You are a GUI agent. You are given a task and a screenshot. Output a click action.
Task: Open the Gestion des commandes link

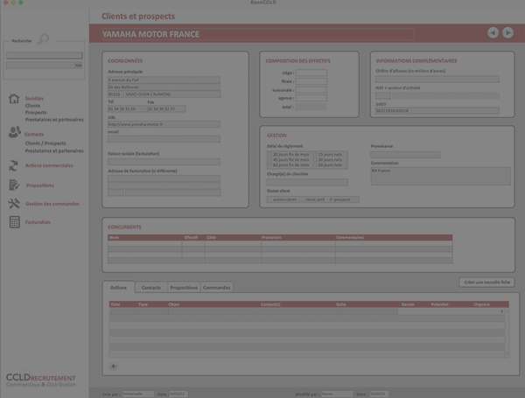(x=52, y=204)
